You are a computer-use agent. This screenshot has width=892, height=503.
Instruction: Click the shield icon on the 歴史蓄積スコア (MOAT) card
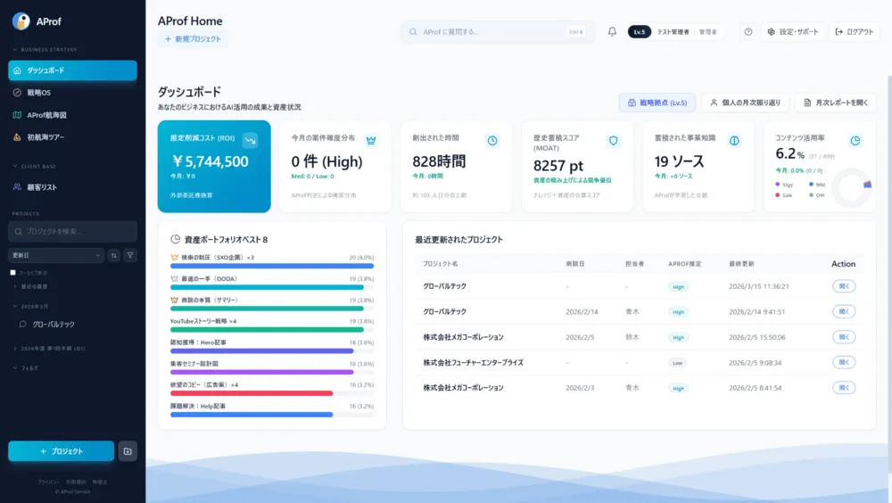tap(614, 140)
